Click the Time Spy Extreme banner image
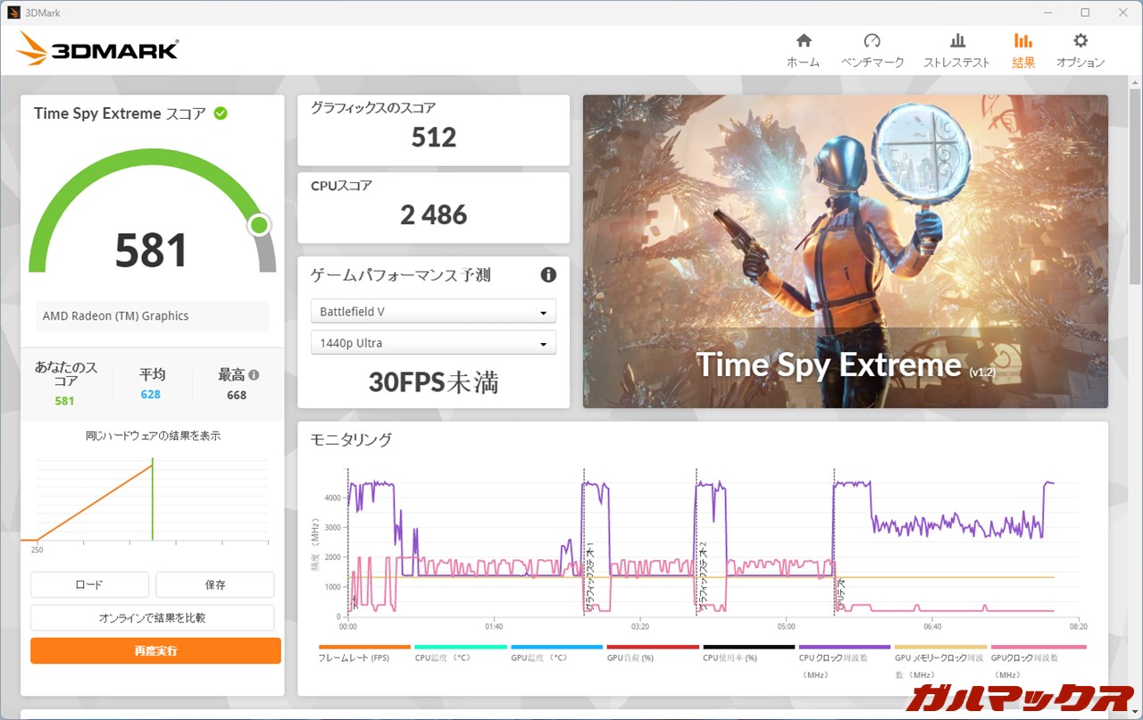 point(845,251)
